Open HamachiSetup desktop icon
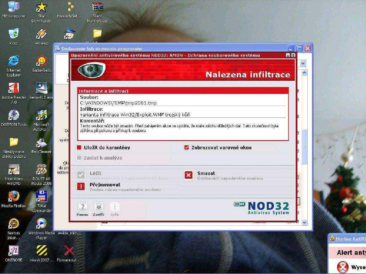Image resolution: width=366 pixels, height=274 pixels. [69, 9]
